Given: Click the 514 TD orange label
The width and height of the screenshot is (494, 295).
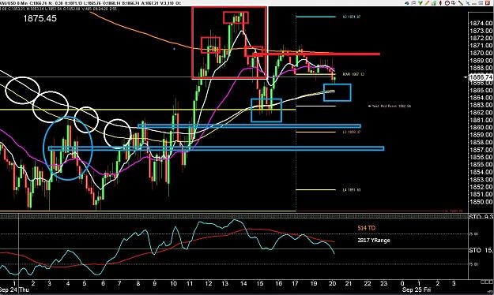Looking at the screenshot, I should [x=367, y=228].
